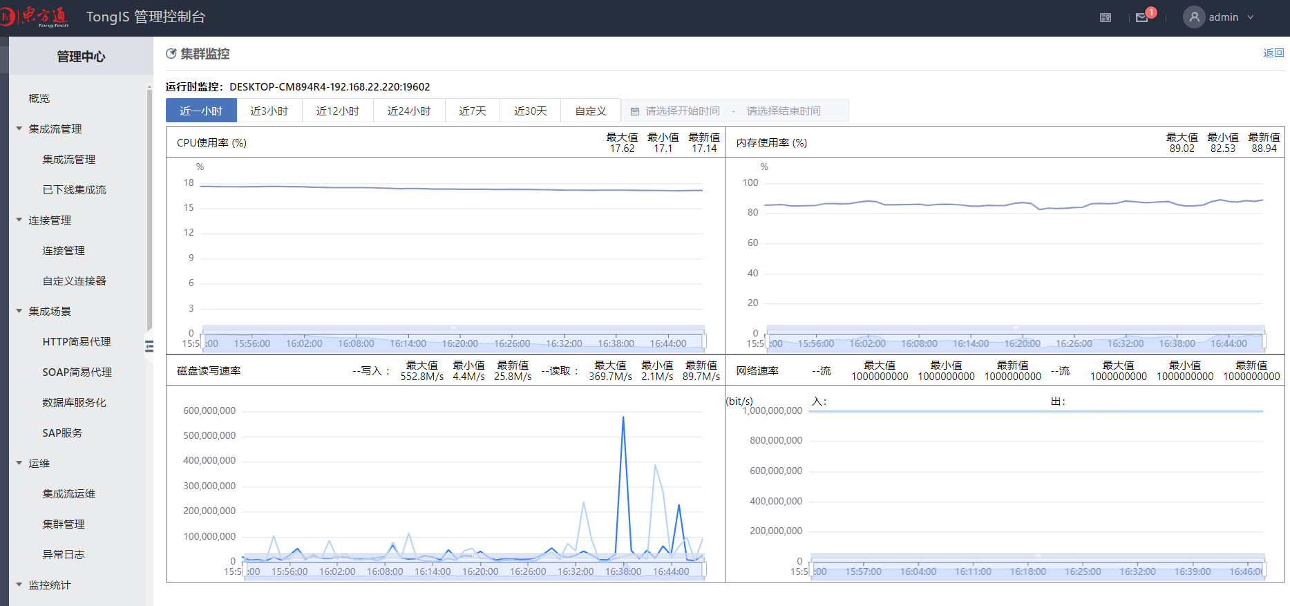Click the TongTech logo in the header
The image size is (1290, 606).
tap(35, 17)
